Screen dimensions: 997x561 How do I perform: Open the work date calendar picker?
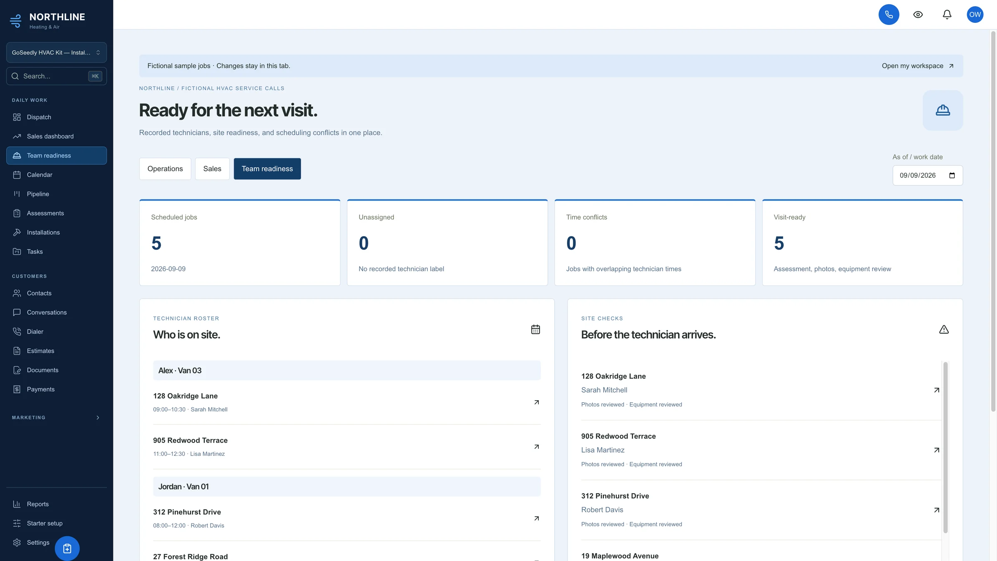point(952,175)
